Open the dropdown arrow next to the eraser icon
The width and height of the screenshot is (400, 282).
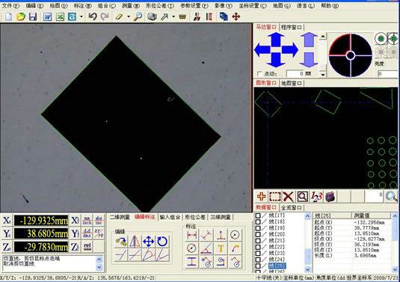(x=129, y=17)
